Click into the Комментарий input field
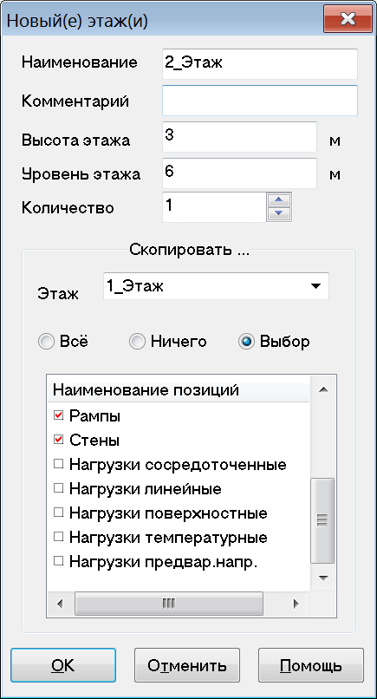 tap(260, 101)
